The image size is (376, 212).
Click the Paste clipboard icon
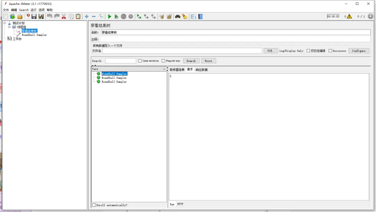pos(78,16)
